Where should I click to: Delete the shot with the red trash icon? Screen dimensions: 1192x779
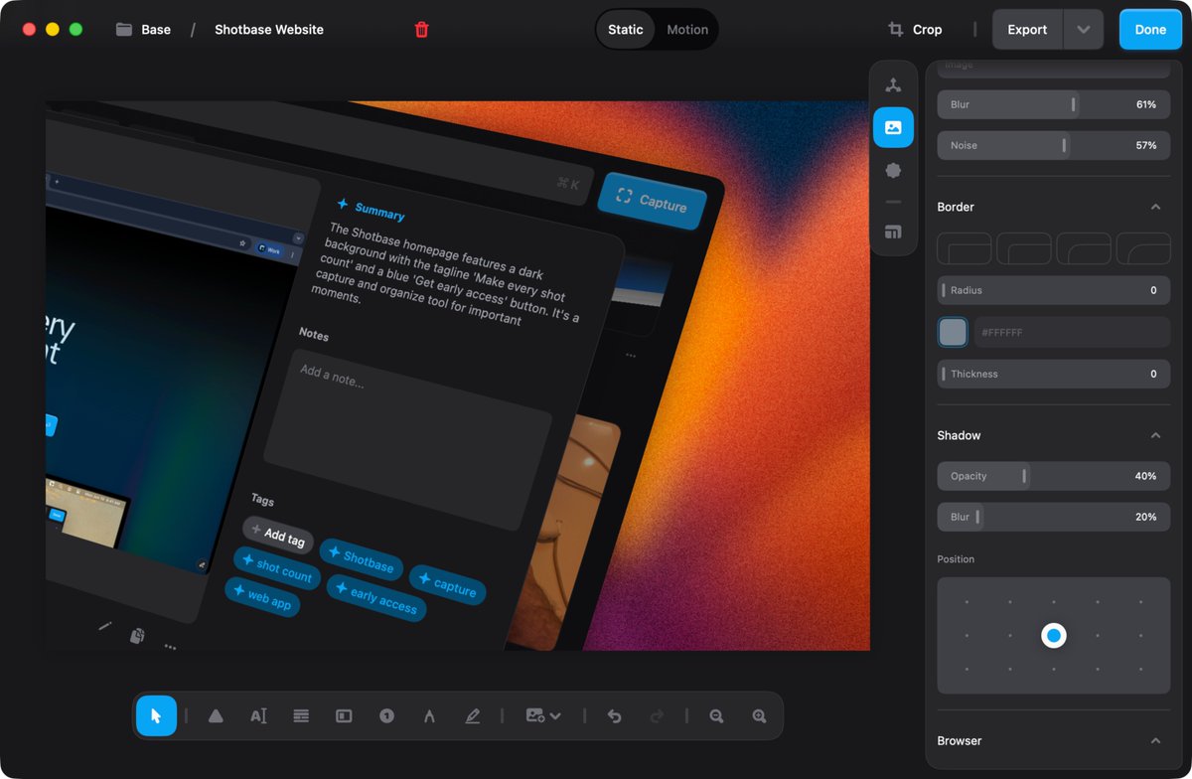tap(421, 30)
